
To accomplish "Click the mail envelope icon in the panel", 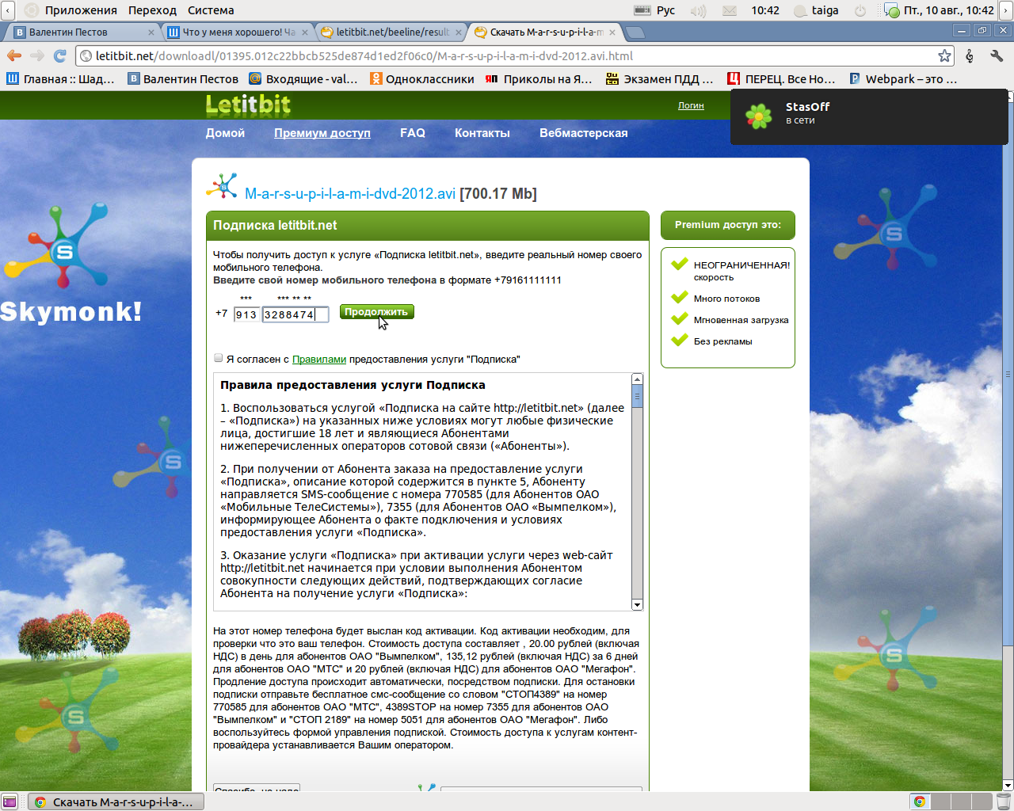I will pyautogui.click(x=730, y=10).
